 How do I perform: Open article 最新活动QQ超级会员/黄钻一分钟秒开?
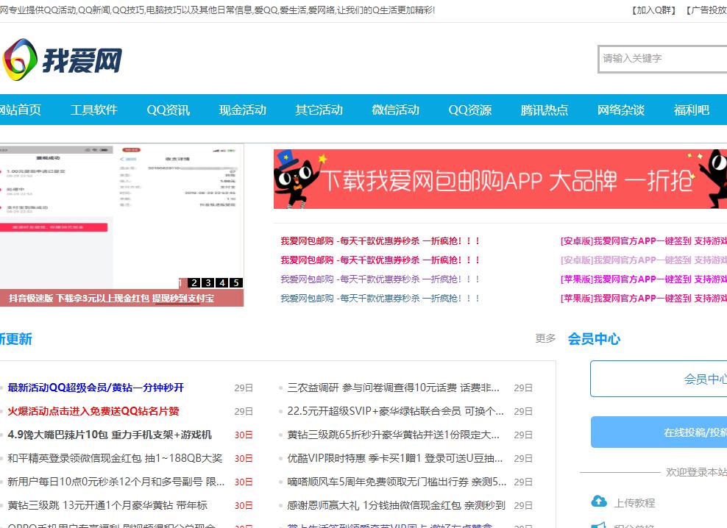coord(96,388)
